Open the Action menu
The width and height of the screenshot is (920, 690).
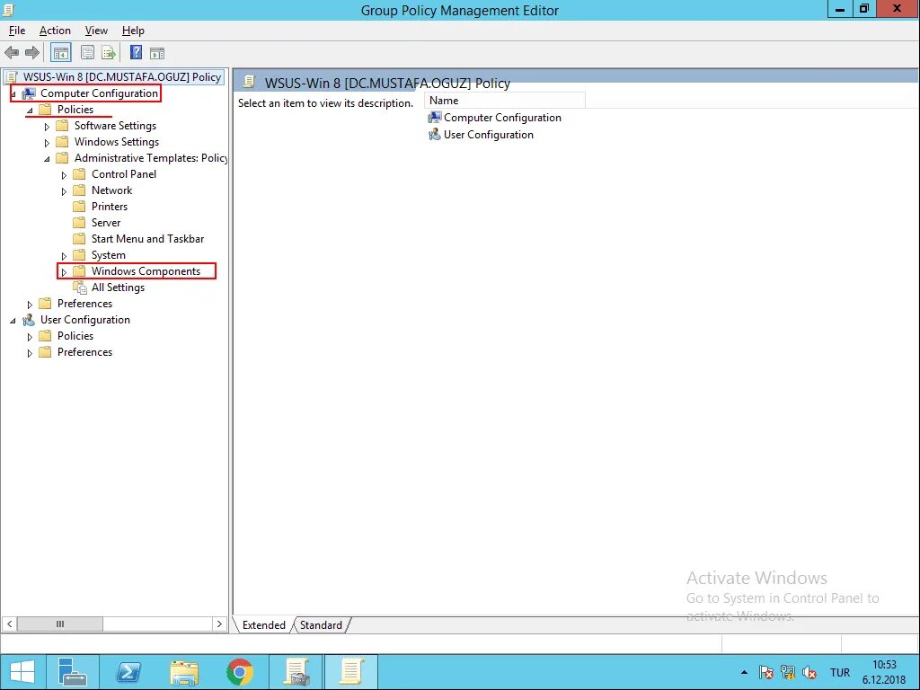click(x=55, y=31)
